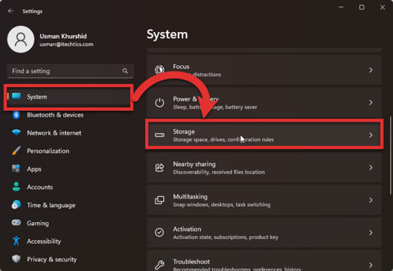
Task: Expand the Multitasking chevron
Action: point(371,200)
